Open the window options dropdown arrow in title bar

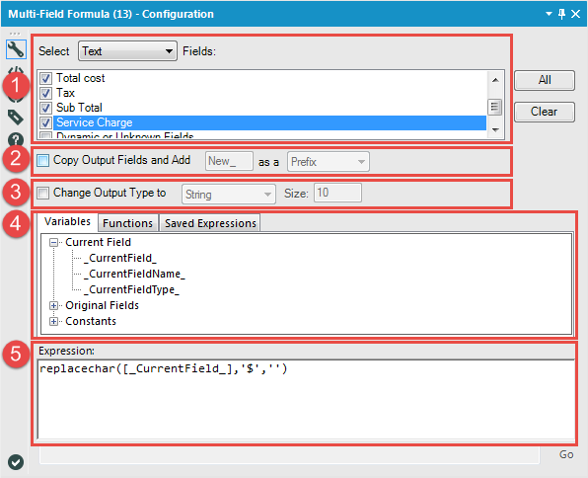[549, 14]
